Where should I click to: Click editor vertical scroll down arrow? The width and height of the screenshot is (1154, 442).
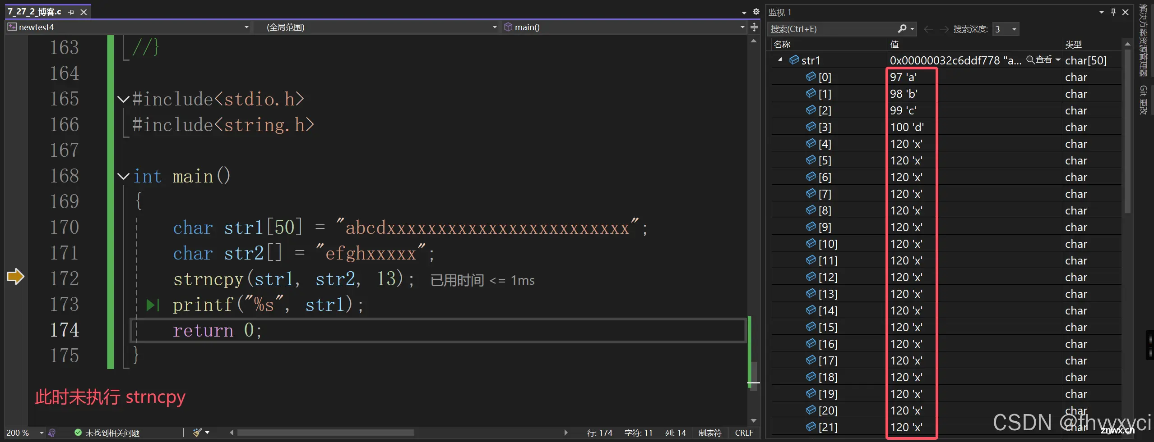[x=753, y=421]
